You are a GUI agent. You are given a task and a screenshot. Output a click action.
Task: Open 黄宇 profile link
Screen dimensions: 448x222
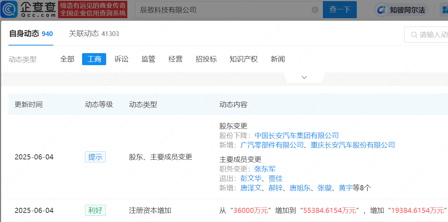(346, 188)
